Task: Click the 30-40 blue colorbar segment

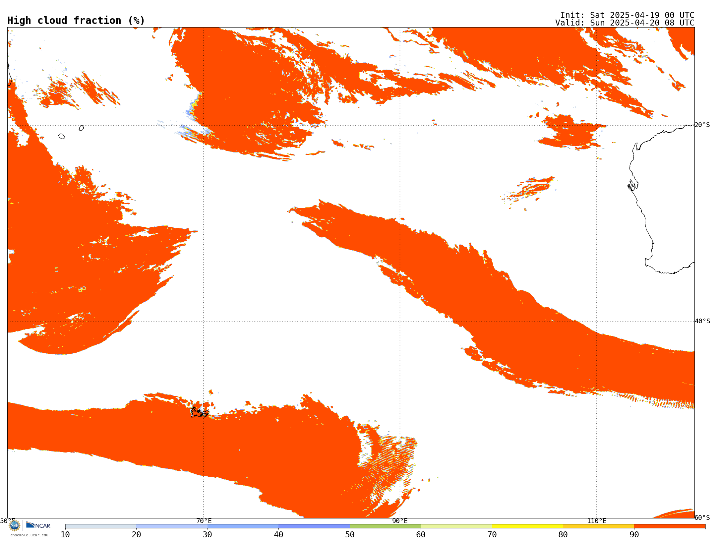Action: tap(243, 526)
